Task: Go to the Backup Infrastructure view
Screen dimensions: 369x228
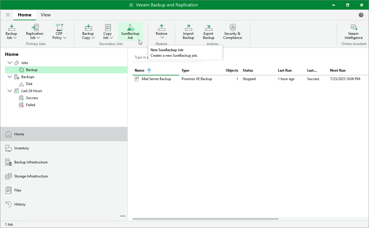Action: click(x=31, y=162)
